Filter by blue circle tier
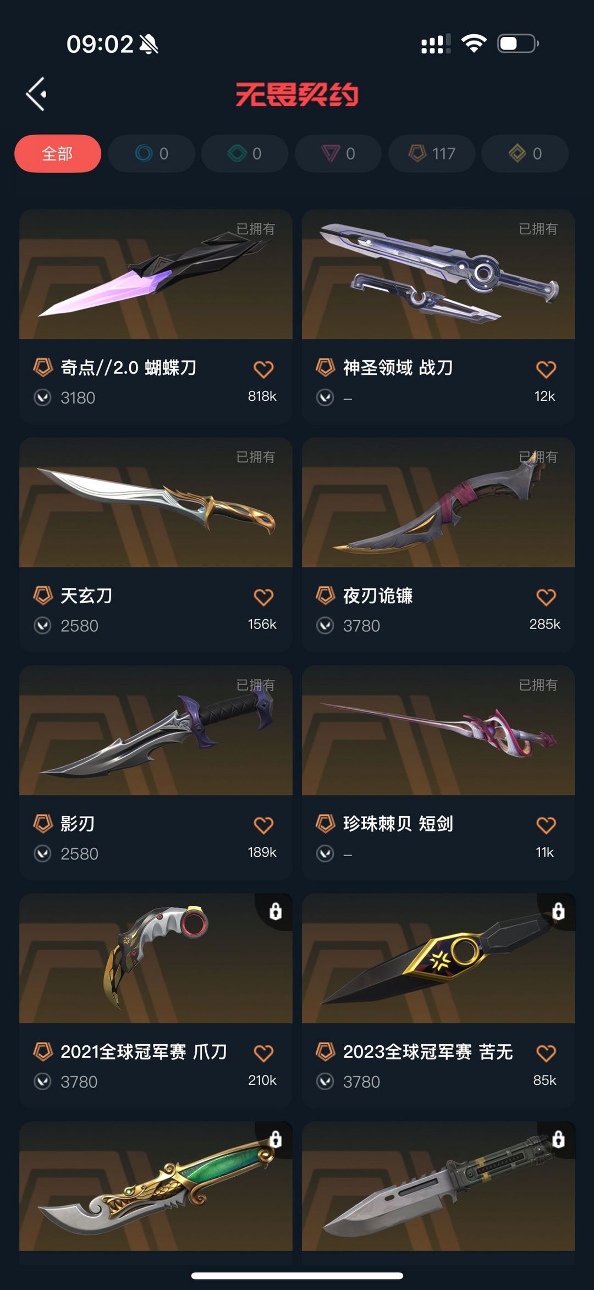Screen dimensions: 594x1290 (x=151, y=153)
